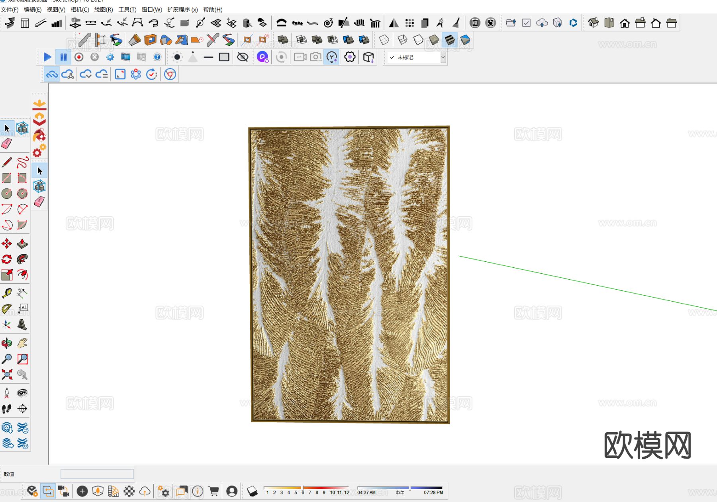Select the Circle drawing tool
The width and height of the screenshot is (717, 502).
tap(7, 194)
